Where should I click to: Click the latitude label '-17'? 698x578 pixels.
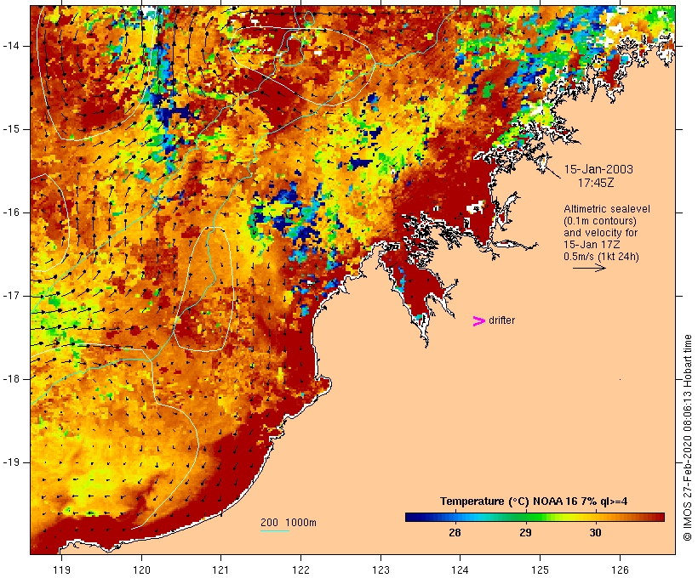click(11, 296)
